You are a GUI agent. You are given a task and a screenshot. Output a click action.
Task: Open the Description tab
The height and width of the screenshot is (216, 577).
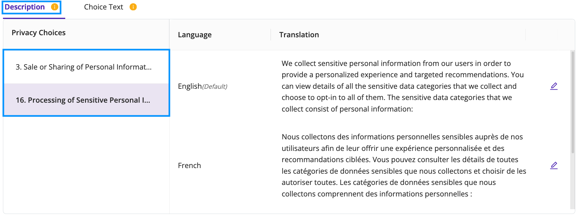pos(25,7)
